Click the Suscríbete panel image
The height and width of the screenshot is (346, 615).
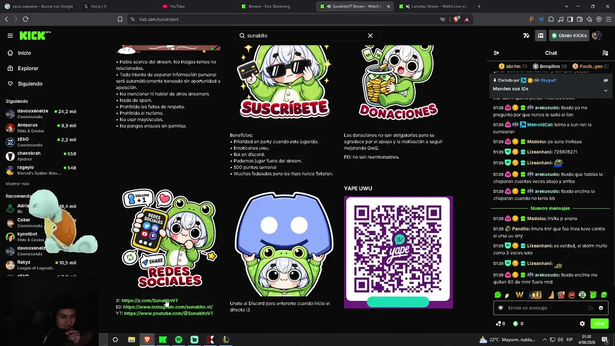point(284,82)
